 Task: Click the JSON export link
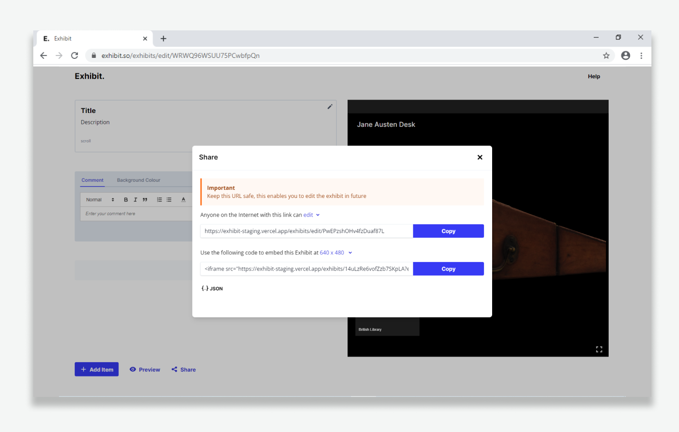[212, 289]
